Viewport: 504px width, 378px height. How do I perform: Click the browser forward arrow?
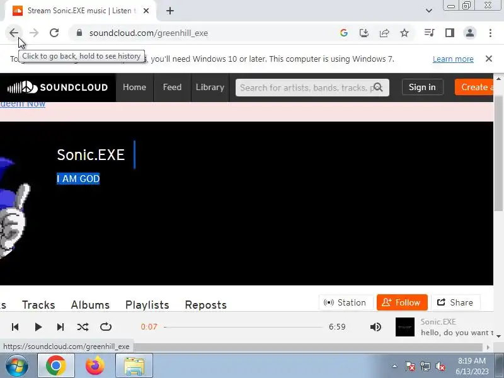coord(34,33)
